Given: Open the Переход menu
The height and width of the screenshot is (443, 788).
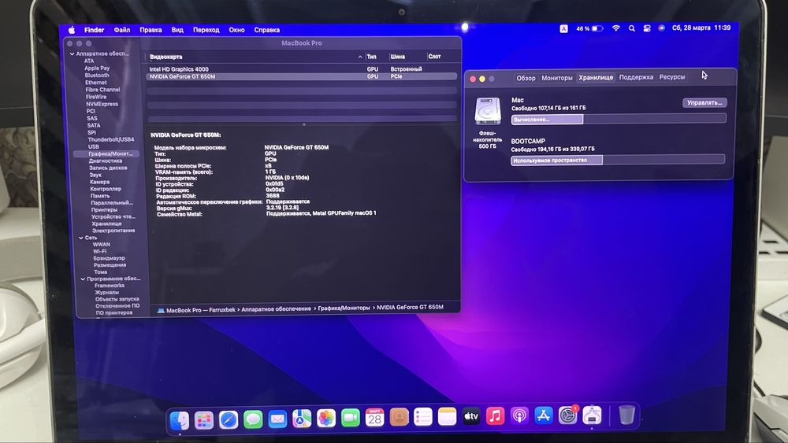Looking at the screenshot, I should 206,30.
